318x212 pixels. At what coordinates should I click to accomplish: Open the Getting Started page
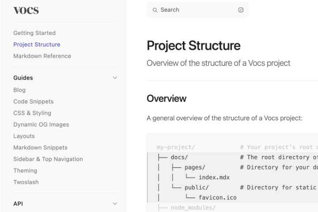coord(34,33)
